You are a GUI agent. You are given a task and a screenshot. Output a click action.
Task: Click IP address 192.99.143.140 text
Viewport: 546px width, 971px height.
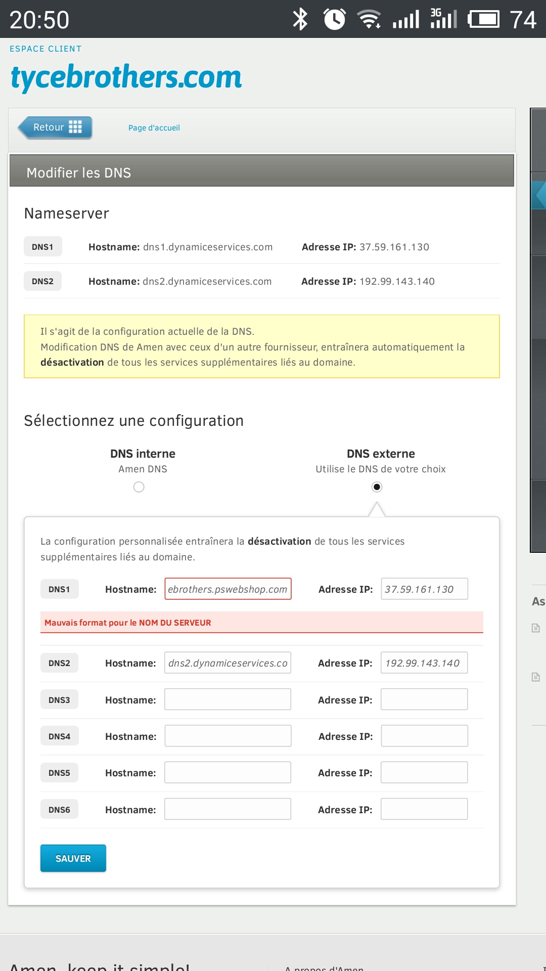click(x=397, y=281)
